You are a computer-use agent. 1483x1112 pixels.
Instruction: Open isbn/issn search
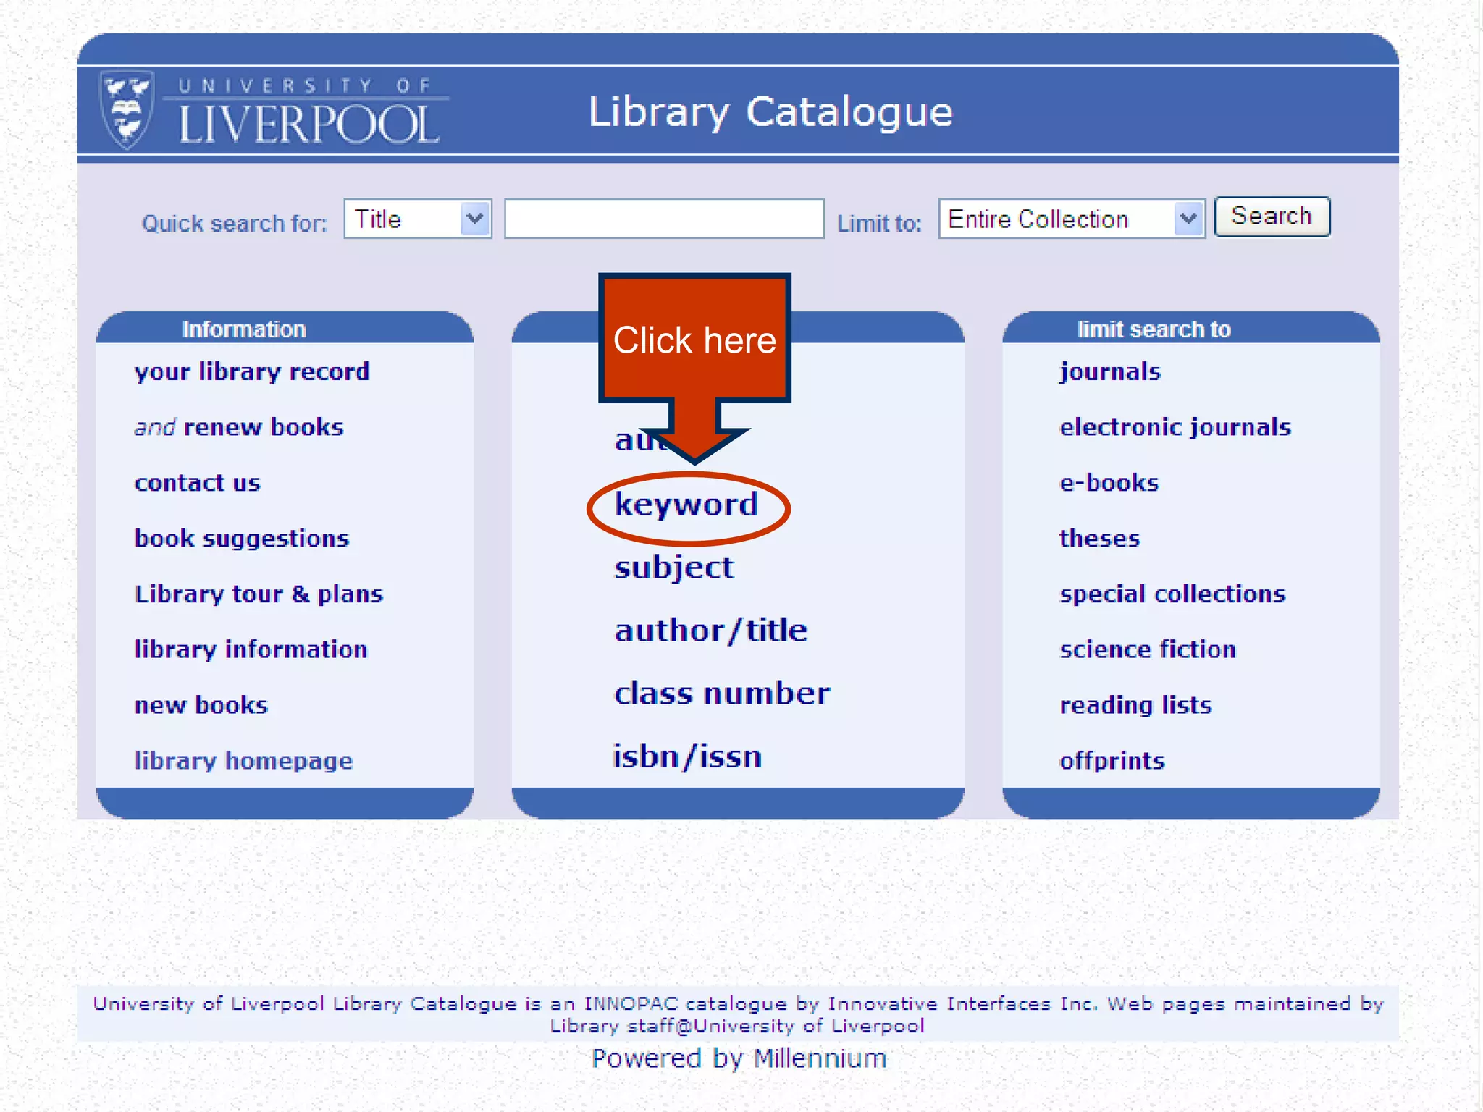click(687, 757)
